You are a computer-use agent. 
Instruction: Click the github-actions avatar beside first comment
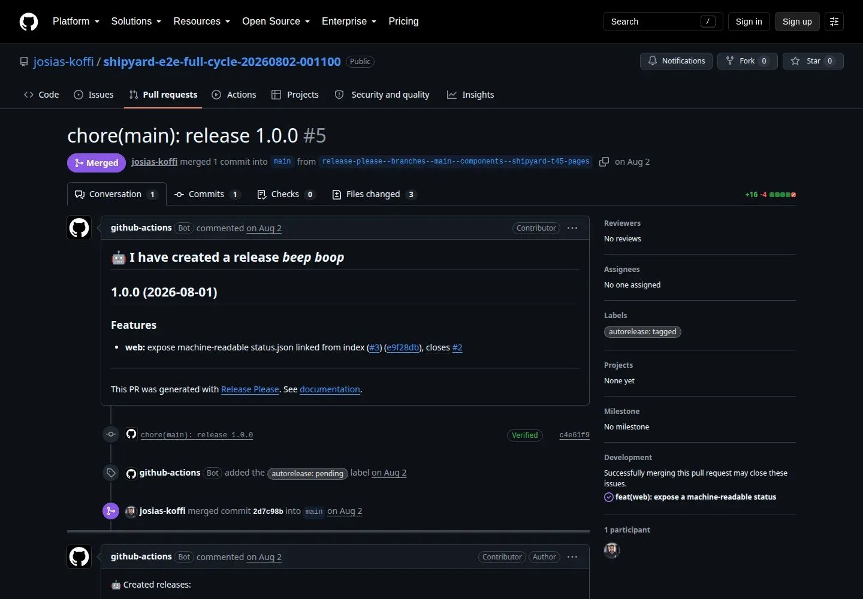click(79, 228)
